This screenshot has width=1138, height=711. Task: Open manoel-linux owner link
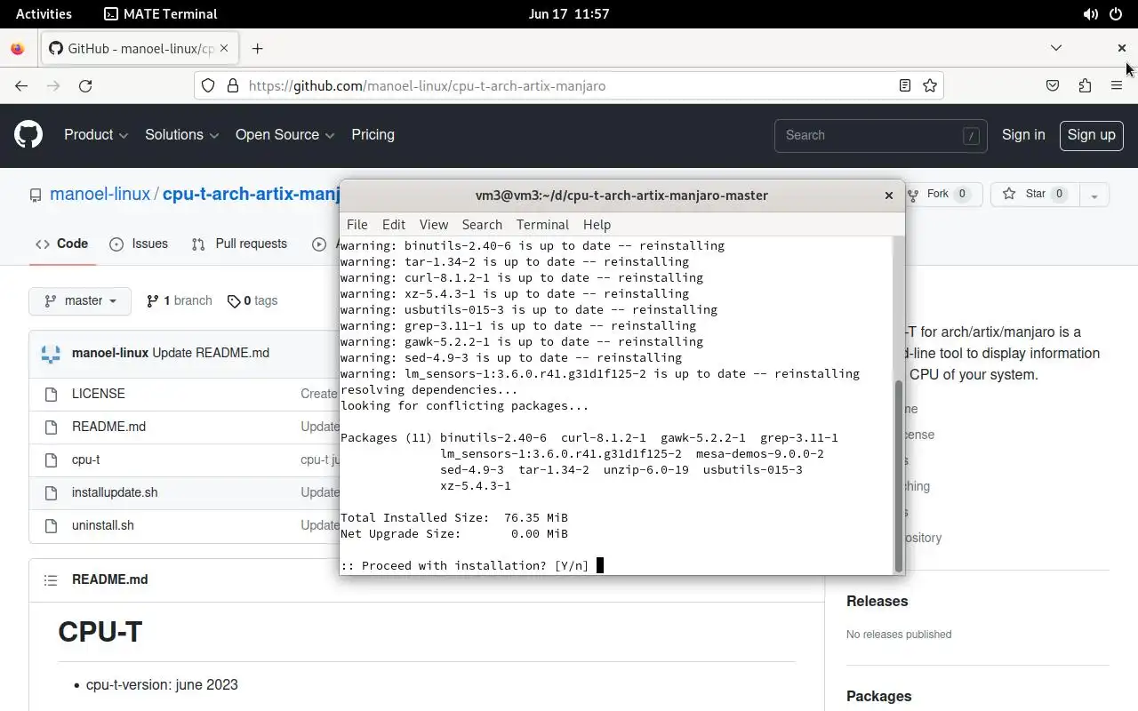(x=100, y=195)
